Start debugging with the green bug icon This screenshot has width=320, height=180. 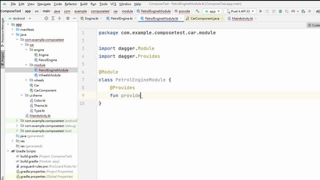(280, 11)
